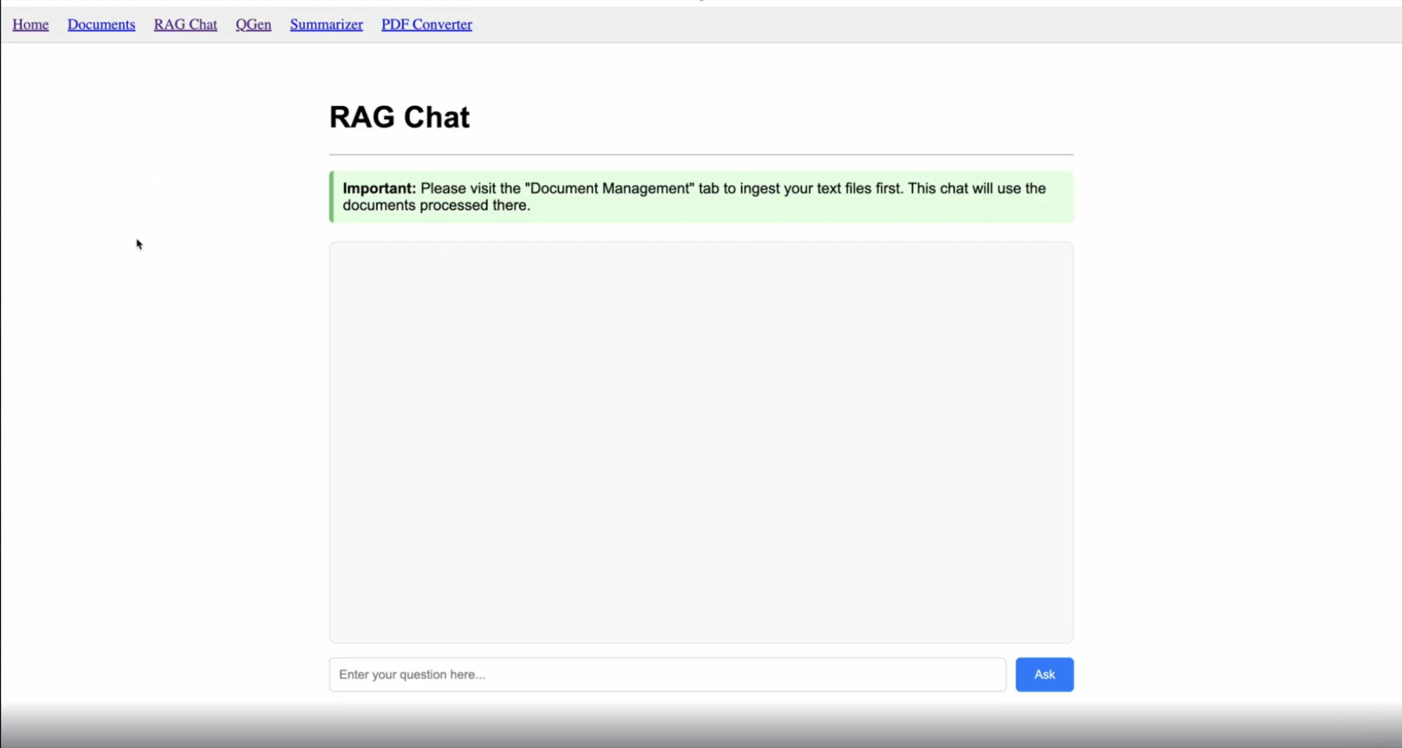Click inside the empty chat history box
1402x748 pixels.
coord(701,442)
